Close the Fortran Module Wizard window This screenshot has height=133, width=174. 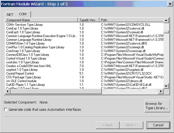point(170,4)
